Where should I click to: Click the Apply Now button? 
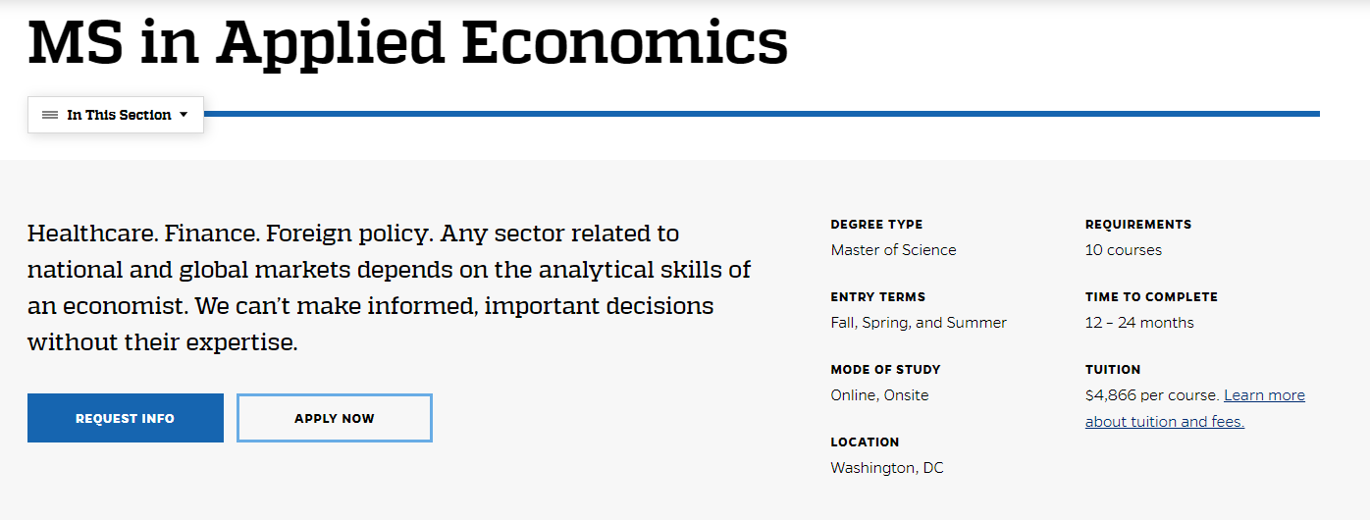pos(335,418)
